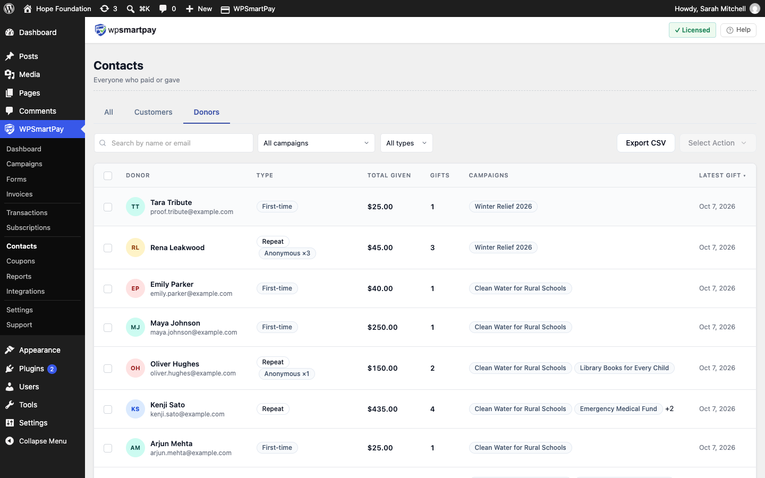Click the KS avatar for Kenji Sato
Screen dimensions: 765x478
coord(135,409)
